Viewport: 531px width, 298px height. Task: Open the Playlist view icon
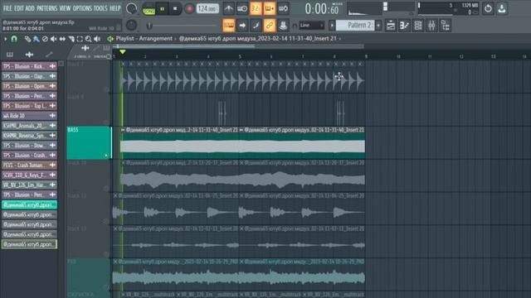[391, 26]
